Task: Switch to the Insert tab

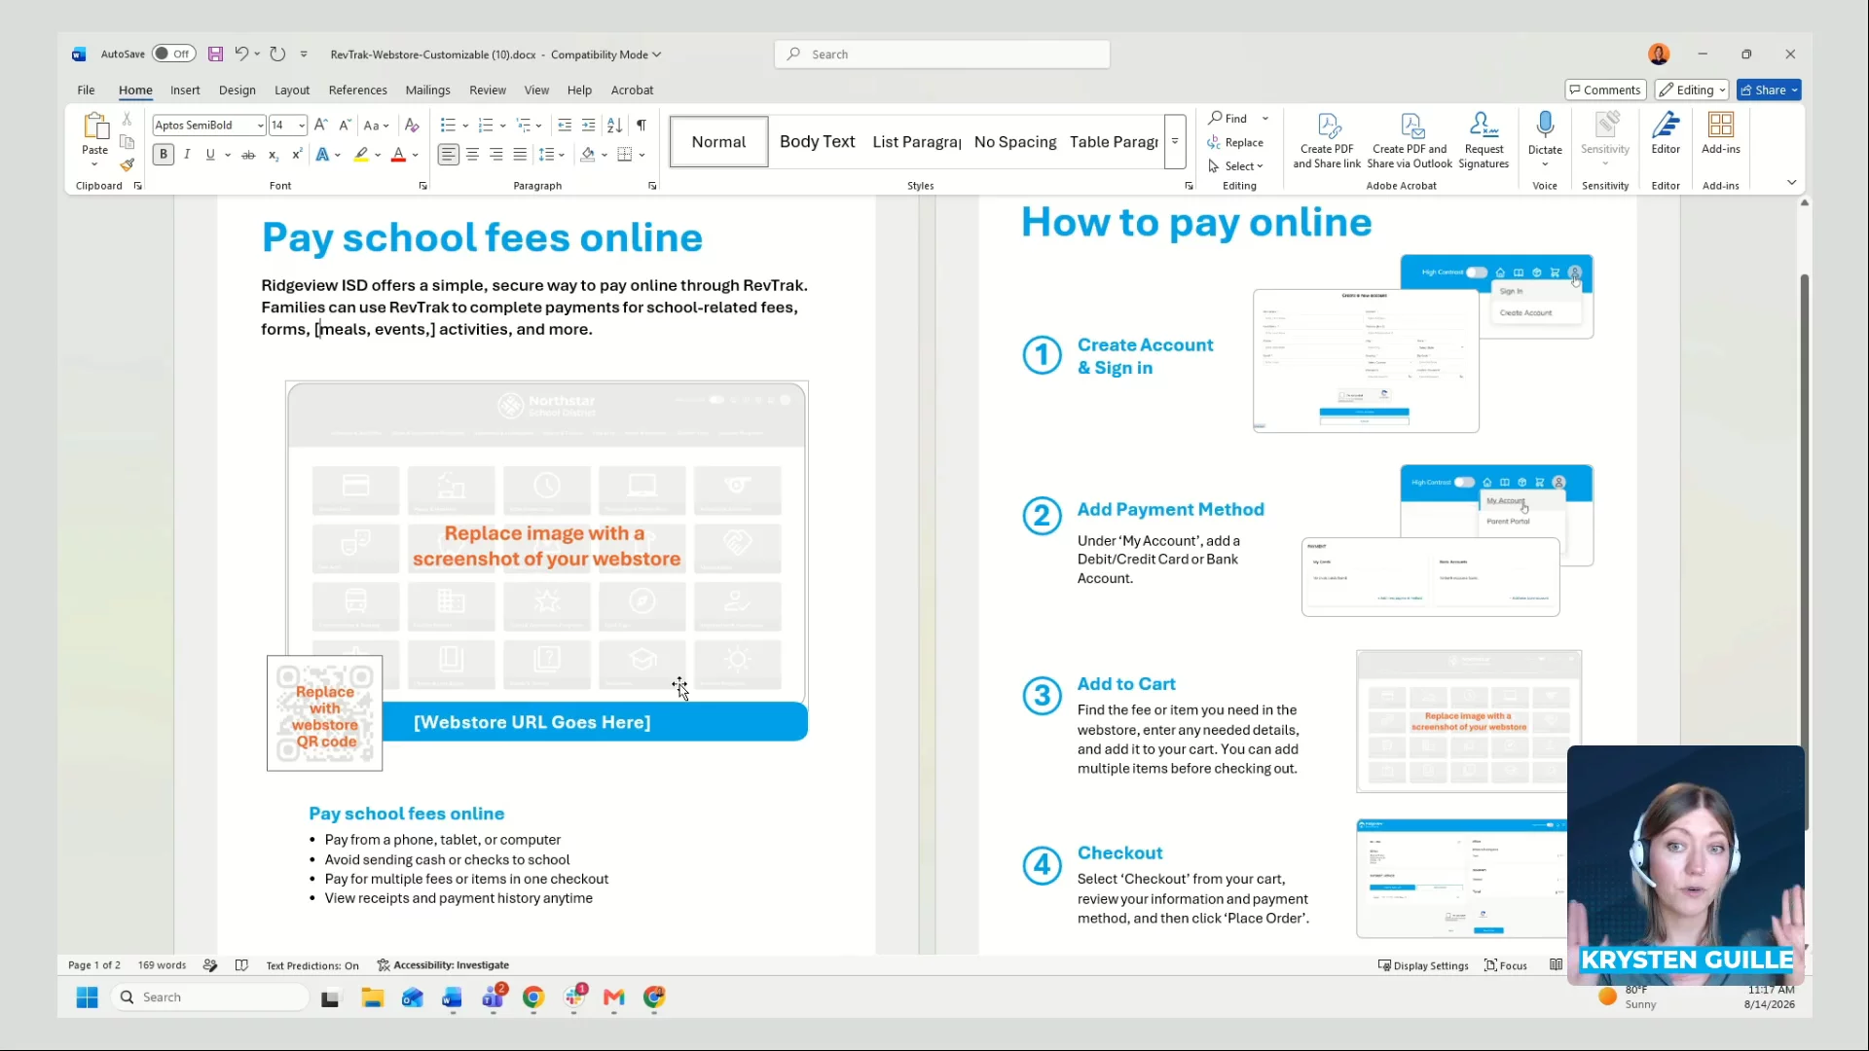Action: (x=185, y=91)
